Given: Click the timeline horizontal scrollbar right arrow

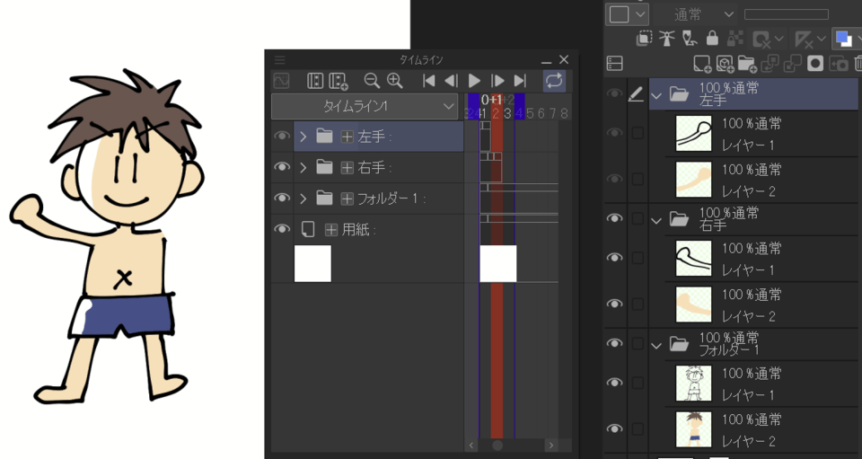Looking at the screenshot, I should [x=551, y=446].
